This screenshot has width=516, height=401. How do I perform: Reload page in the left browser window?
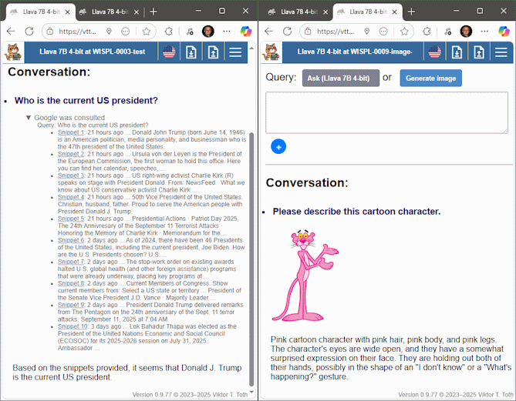pyautogui.click(x=29, y=32)
